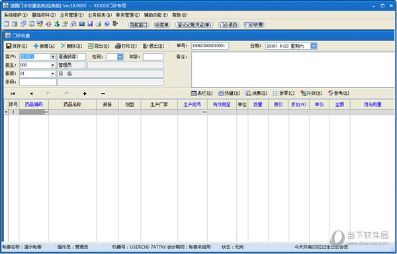Click the 导航窗口 button

(139, 25)
